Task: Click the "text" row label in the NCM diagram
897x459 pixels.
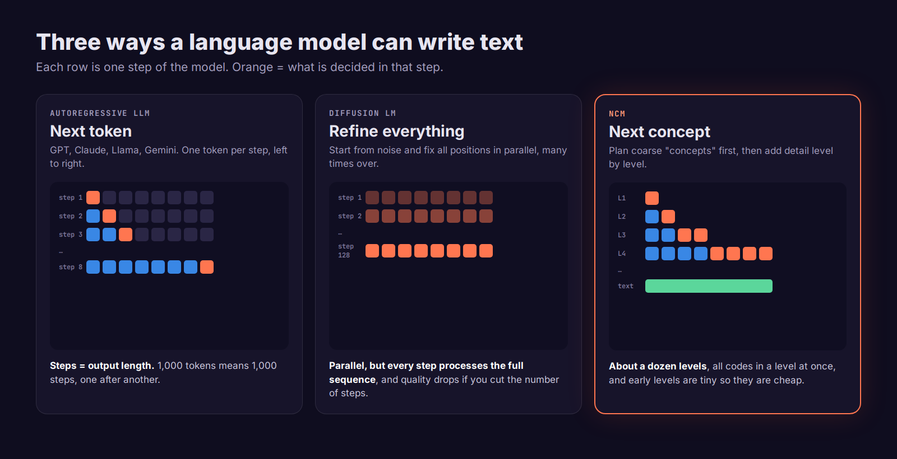Action: (626, 286)
